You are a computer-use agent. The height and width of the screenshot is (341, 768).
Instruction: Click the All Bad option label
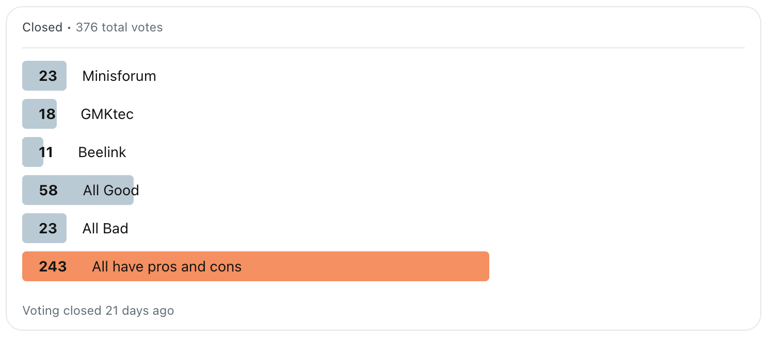105,229
